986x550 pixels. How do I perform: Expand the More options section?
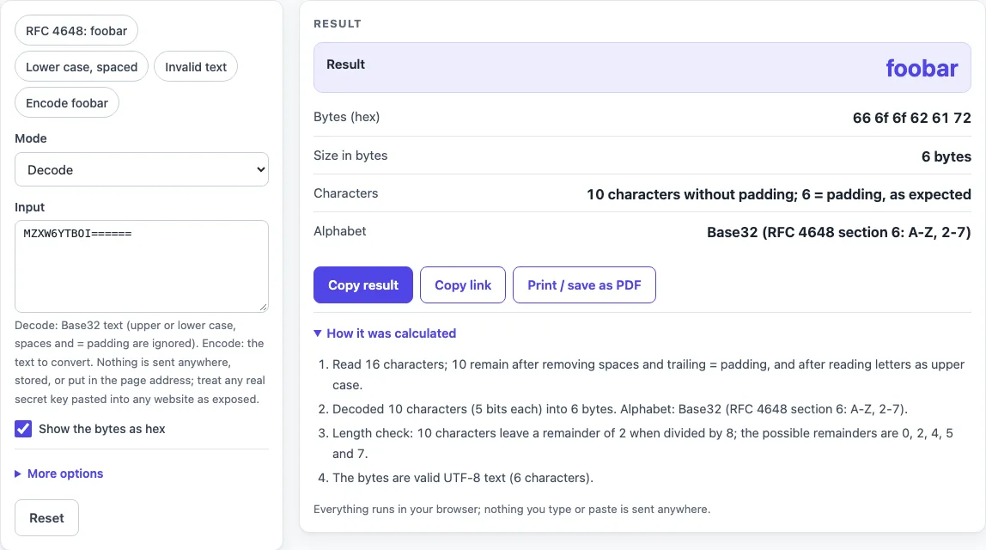pos(59,474)
